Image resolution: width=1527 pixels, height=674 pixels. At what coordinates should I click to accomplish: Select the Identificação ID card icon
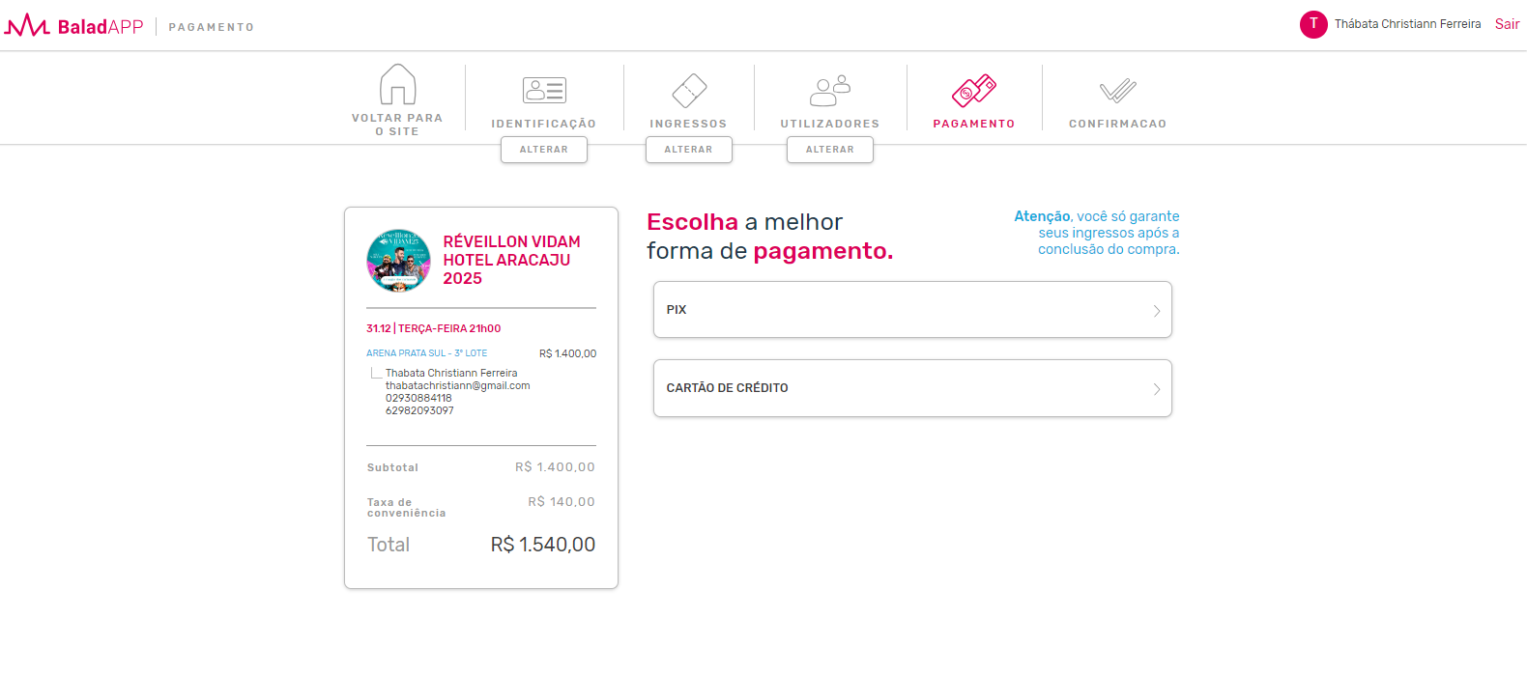pos(544,90)
